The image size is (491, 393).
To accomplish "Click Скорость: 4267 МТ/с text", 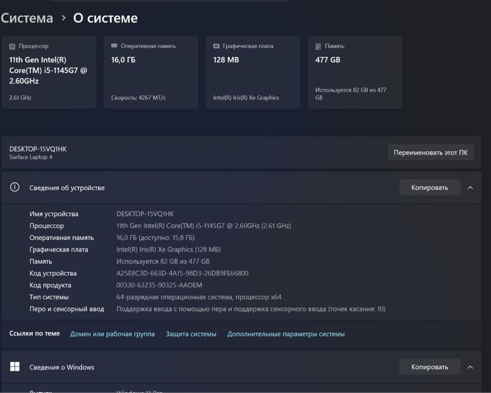I will coord(139,98).
